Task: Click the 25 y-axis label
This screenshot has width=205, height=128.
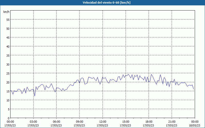Action: click(x=8, y=73)
